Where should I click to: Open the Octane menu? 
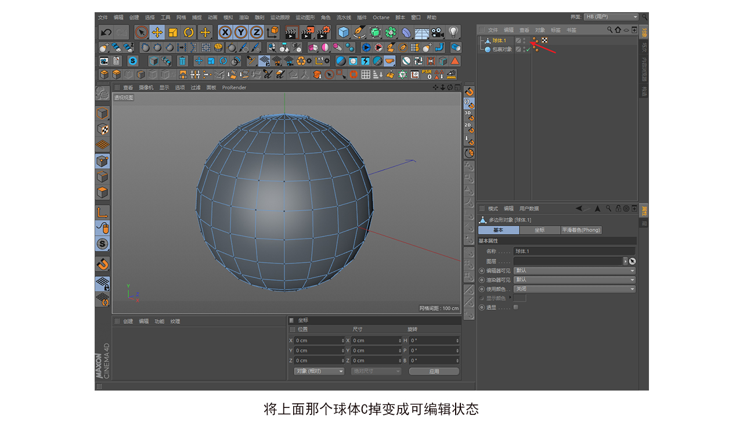(381, 17)
